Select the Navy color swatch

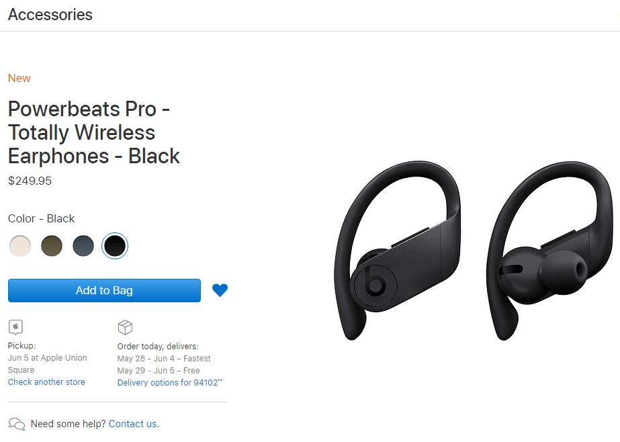point(83,245)
